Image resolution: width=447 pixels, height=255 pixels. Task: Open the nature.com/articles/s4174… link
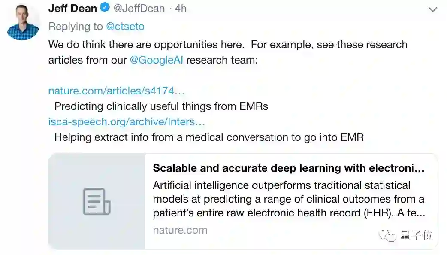click(x=117, y=91)
